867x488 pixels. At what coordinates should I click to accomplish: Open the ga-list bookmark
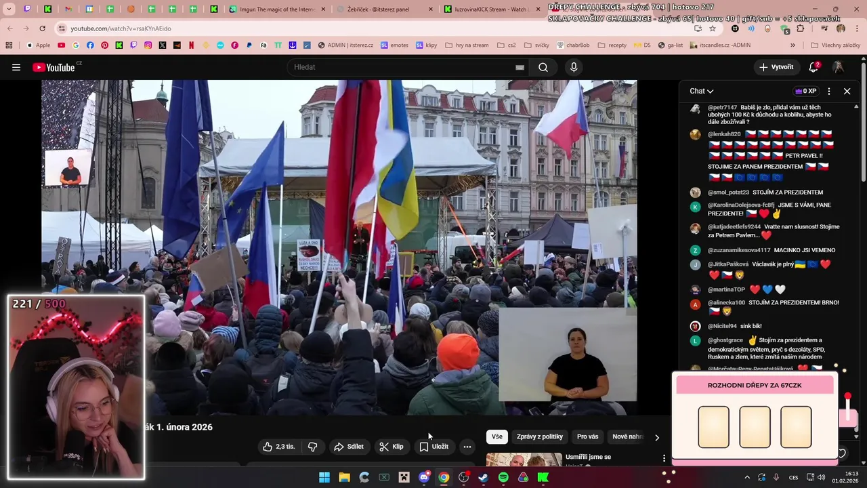pos(670,45)
